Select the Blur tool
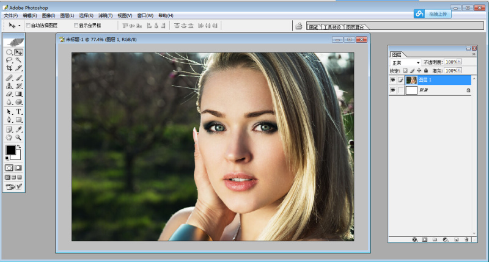Viewport: 489px width, 262px height. point(9,102)
